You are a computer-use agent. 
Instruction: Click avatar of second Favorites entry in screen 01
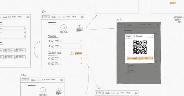pos(53,46)
